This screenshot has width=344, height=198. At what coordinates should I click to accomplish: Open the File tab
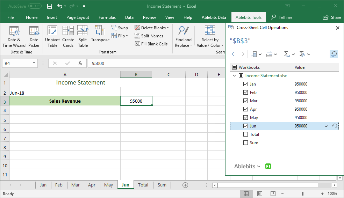10,17
